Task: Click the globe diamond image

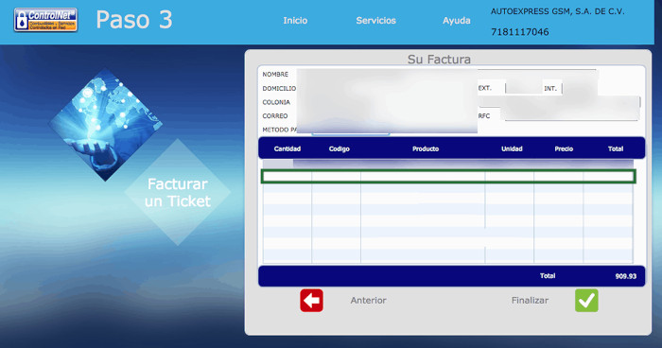Action: tap(105, 125)
